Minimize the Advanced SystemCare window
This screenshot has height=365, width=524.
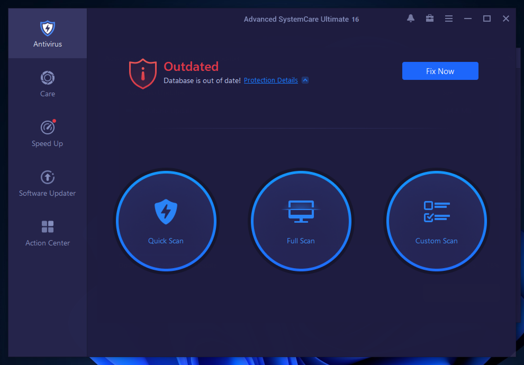coord(468,19)
